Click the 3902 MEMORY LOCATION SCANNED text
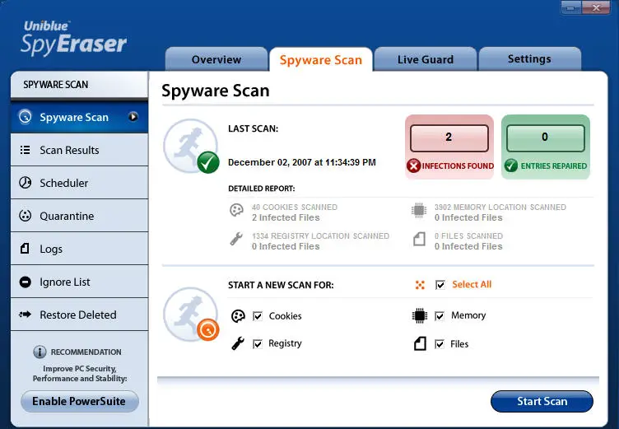619x429 pixels. (500, 207)
